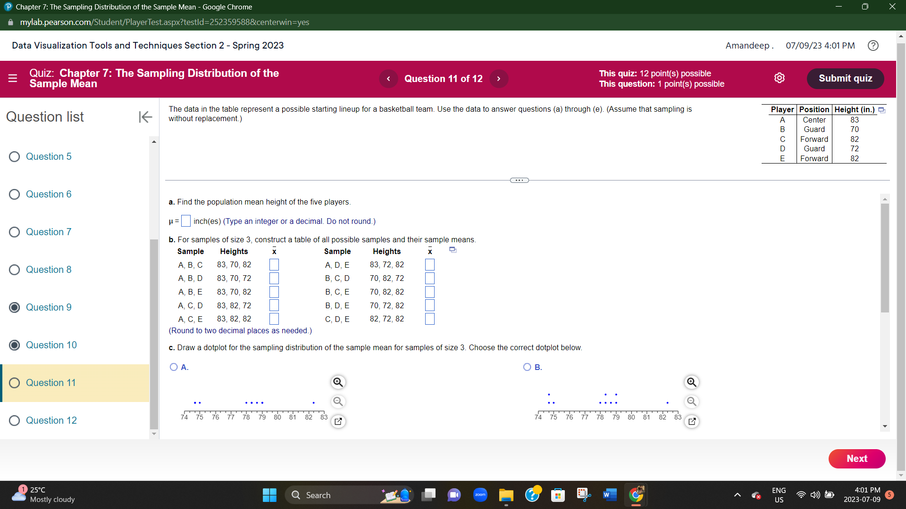Open clock and date in taskbar
Viewport: 906px width, 509px height.
click(862, 495)
